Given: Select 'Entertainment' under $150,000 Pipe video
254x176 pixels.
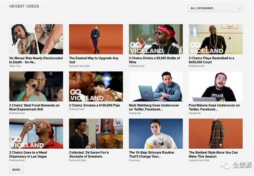Looking at the screenshot, I should click(x=77, y=109).
